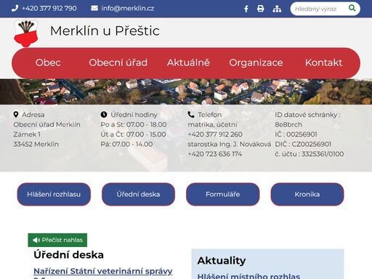Open the Aktuálně menu
This screenshot has height=279, width=372.
pos(188,62)
